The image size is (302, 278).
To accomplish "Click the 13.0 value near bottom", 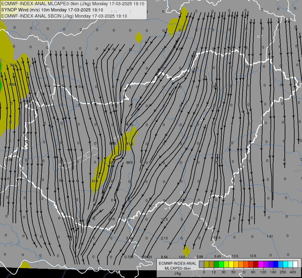I will 182,257.
